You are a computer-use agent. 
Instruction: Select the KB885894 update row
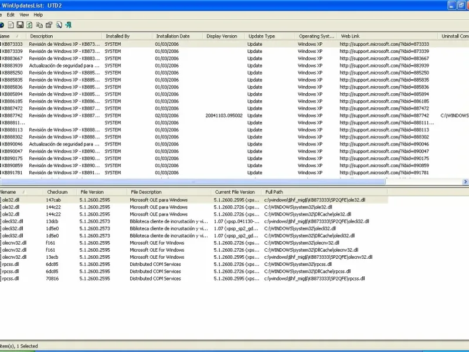click(x=235, y=94)
